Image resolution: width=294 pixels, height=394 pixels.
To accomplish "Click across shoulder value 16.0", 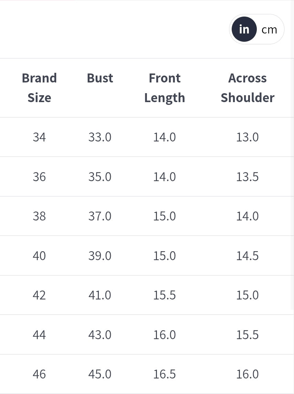I will [247, 374].
